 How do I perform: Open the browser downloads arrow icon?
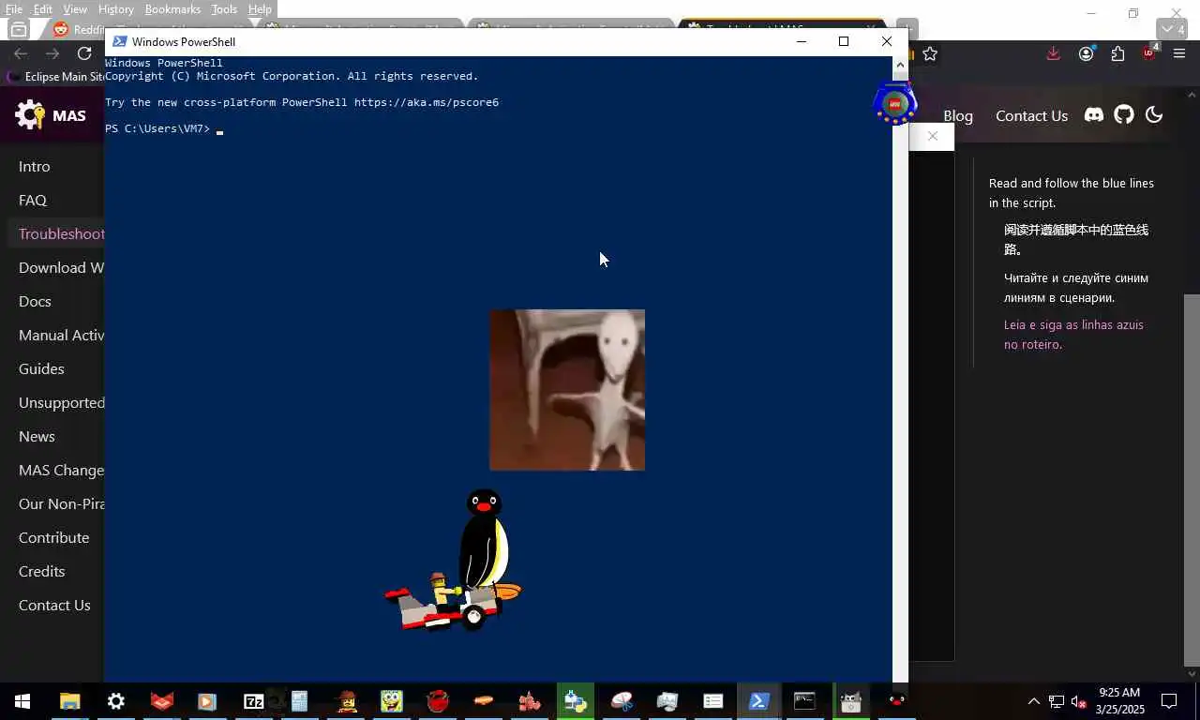[1054, 53]
